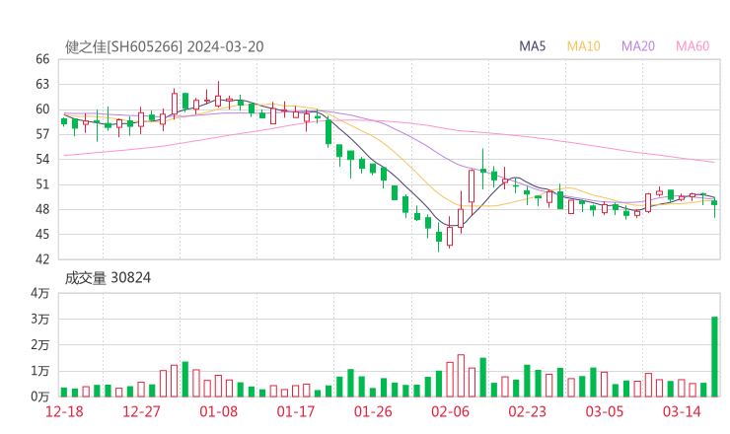Click the MA10 legend label
This screenshot has height=434, width=730.
[583, 46]
